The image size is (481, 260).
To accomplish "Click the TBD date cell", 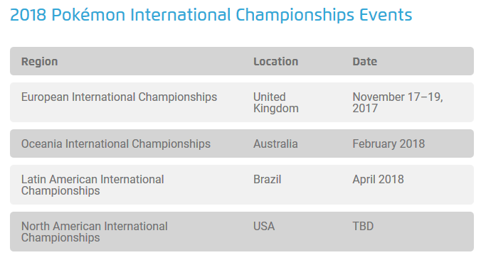I will click(x=363, y=227).
